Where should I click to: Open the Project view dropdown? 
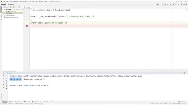pos(6,7)
